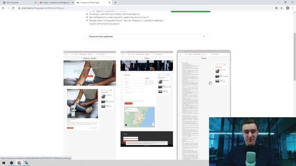Open the black round app in taskbar
The width and height of the screenshot is (296, 166).
click(12, 163)
